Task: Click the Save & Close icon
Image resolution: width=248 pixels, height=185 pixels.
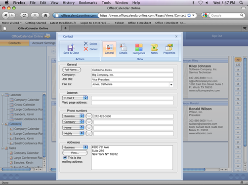Action: [71, 47]
